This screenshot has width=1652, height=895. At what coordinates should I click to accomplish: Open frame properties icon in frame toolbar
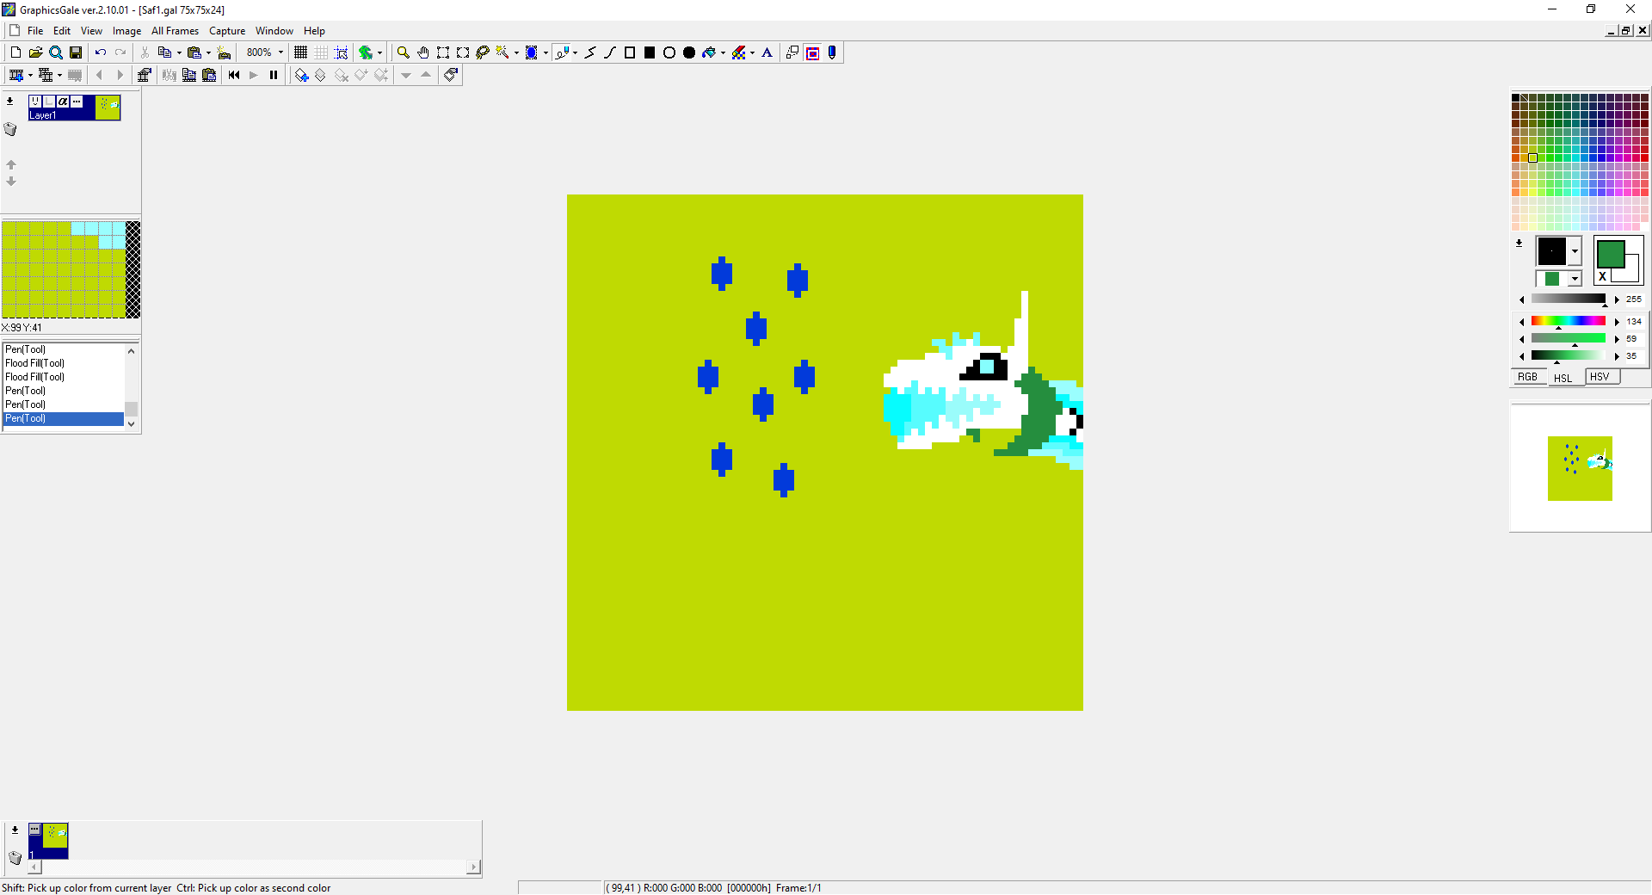(144, 75)
